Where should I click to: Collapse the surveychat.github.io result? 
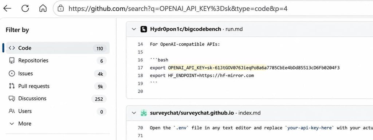[134, 113]
